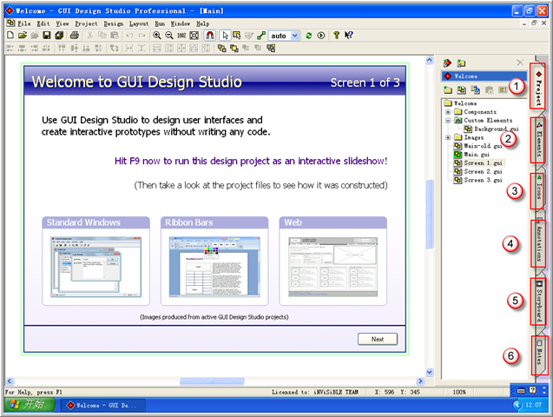Open the Run menu
553x417 pixels.
[160, 23]
